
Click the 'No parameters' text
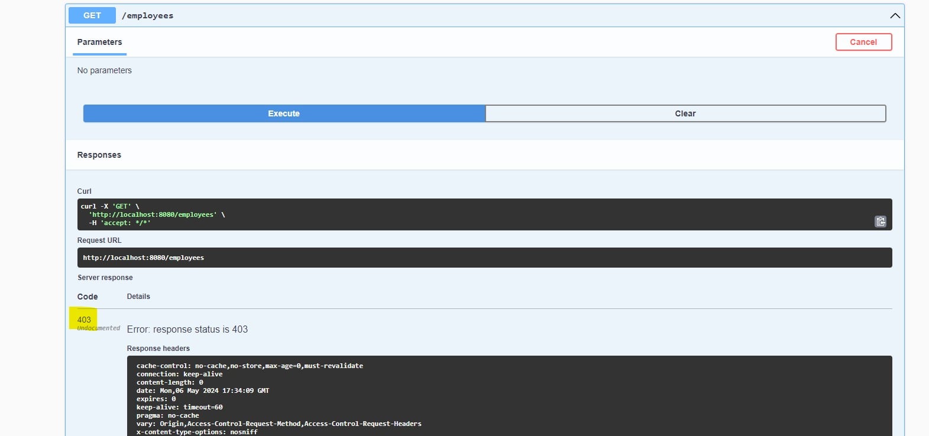coord(105,70)
